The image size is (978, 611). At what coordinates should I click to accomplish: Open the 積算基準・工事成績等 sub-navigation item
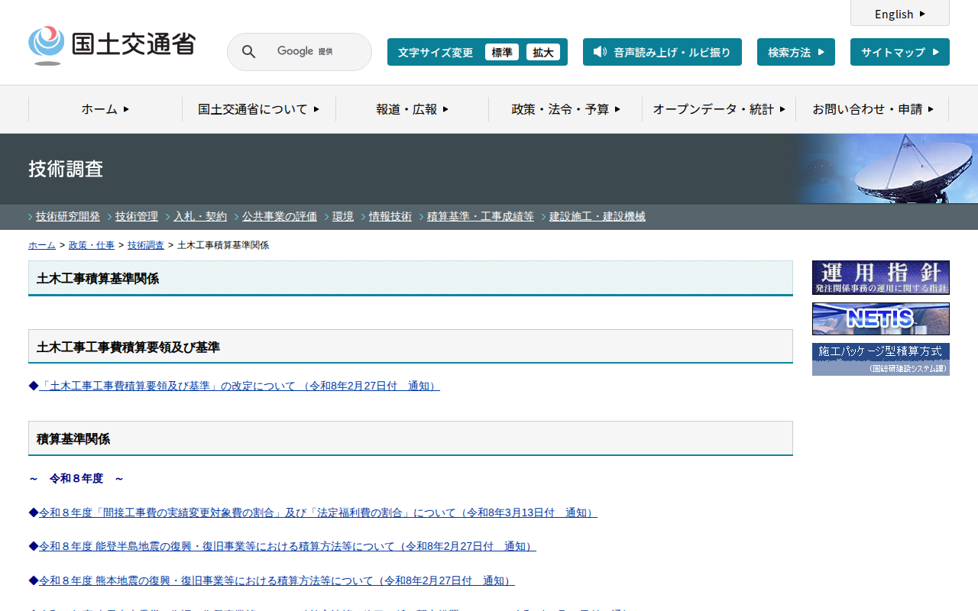tap(480, 216)
